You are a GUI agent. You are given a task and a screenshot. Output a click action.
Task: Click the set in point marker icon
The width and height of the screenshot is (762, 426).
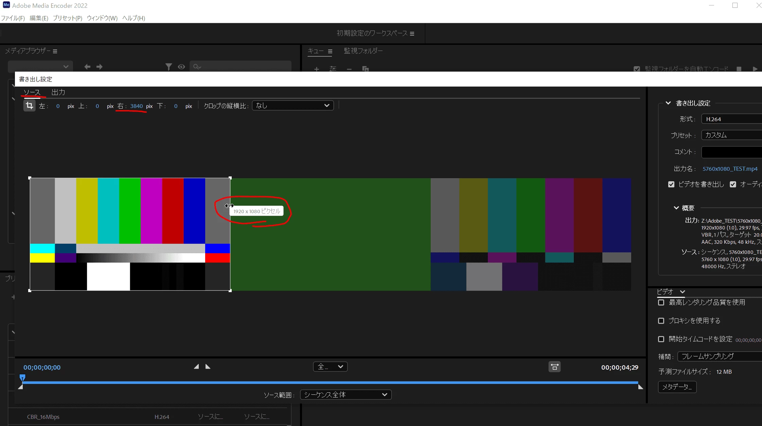196,367
